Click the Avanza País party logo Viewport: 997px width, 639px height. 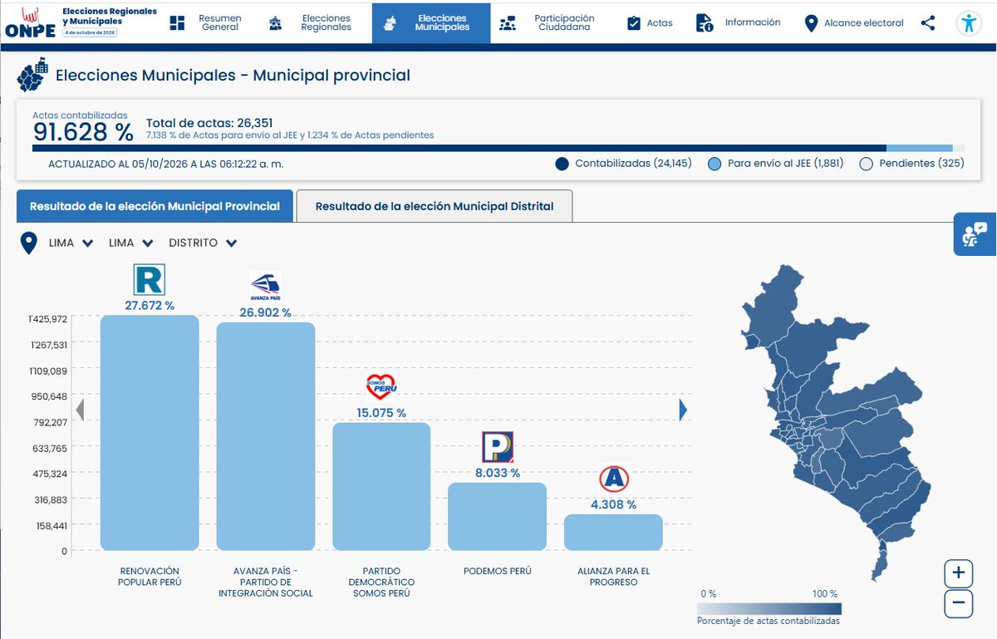tap(266, 286)
